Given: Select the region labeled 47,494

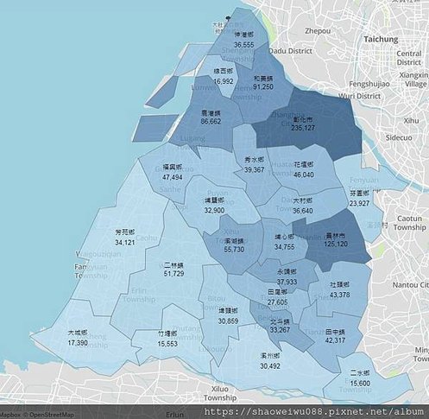Looking at the screenshot, I should click(172, 172).
